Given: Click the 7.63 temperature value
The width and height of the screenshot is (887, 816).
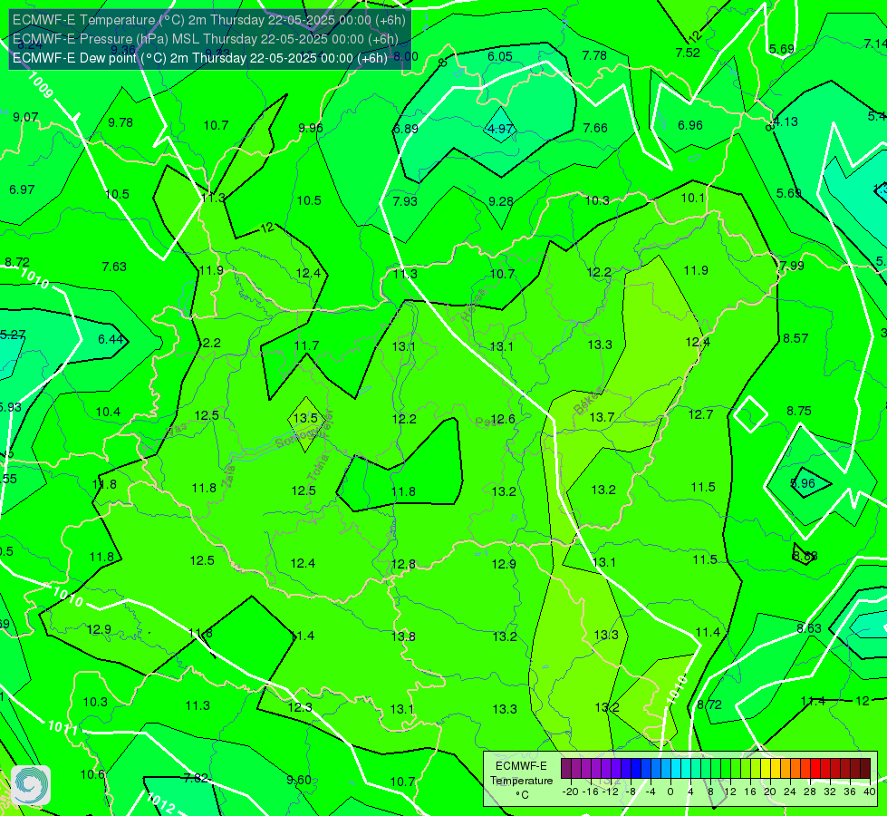Looking at the screenshot, I should coord(113,267).
